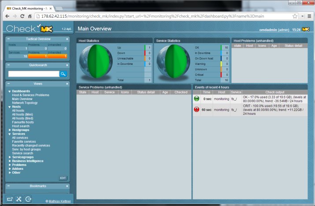This screenshot has width=315, height=206.
Task: Expand the Addons tree node
Action: coord(10,169)
